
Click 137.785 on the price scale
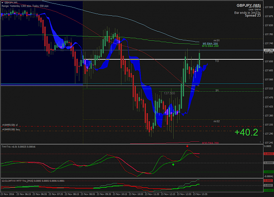coord(269,34)
